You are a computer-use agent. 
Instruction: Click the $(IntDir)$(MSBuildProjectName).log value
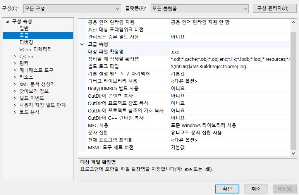point(230,66)
